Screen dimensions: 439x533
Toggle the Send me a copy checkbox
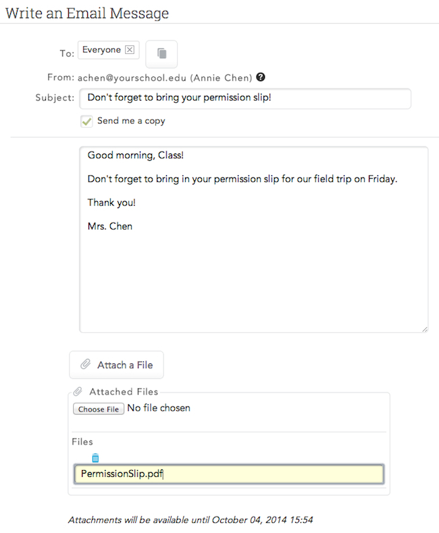point(86,122)
